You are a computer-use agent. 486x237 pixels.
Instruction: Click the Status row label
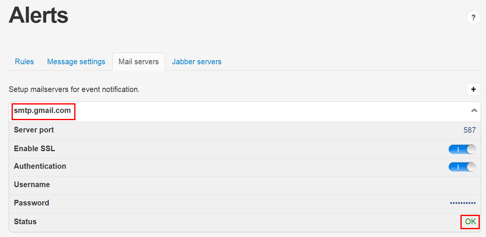coord(25,221)
